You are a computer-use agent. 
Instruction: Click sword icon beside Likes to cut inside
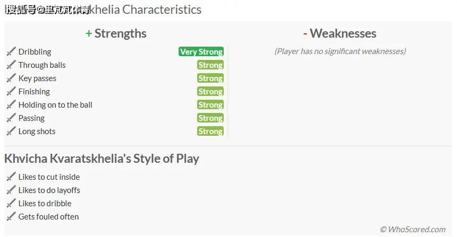[11, 177]
